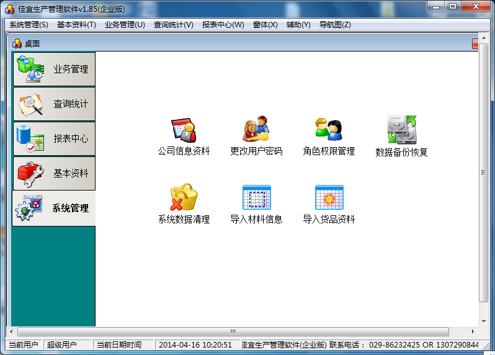Screen dimensions: 495x355
Task: Select the 查询统计 sidebar panel
Action: 54,104
